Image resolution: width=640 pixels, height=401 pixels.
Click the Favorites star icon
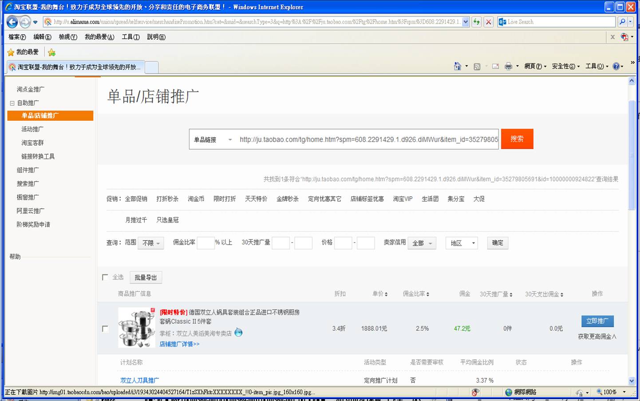point(11,52)
